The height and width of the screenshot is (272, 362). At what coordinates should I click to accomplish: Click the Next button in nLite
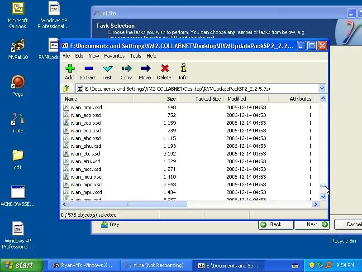point(312,224)
